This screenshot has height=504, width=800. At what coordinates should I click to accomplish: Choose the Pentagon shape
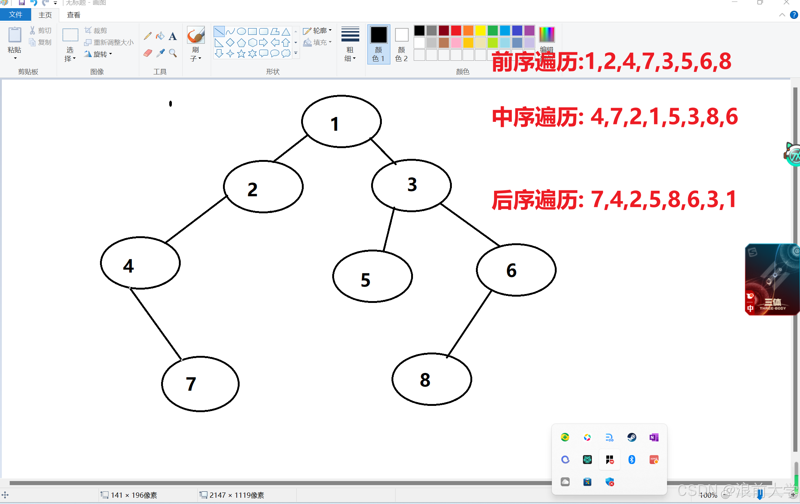(241, 43)
